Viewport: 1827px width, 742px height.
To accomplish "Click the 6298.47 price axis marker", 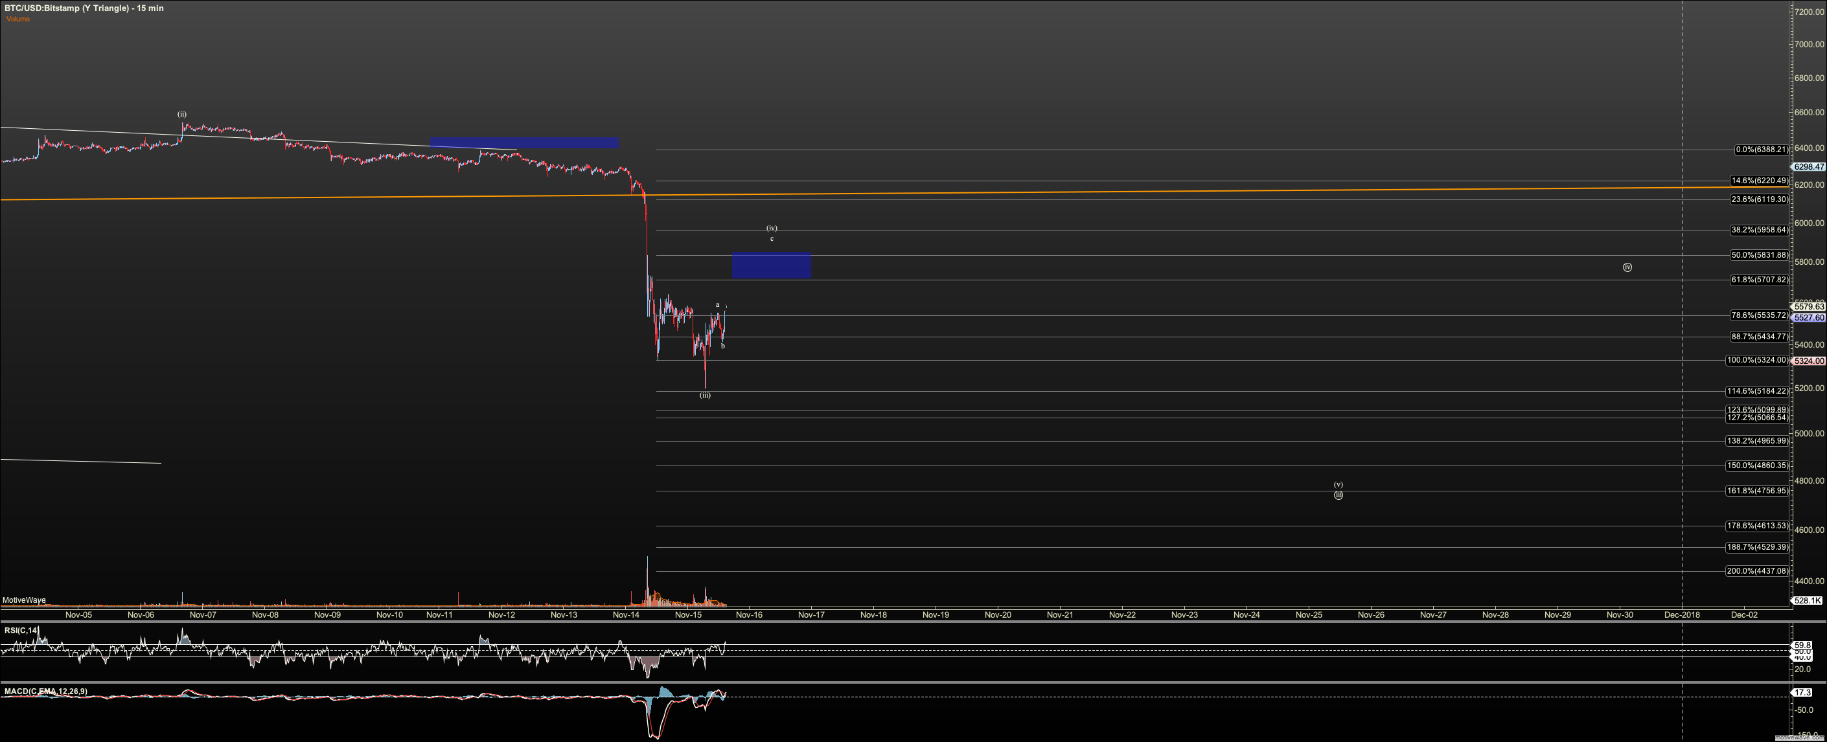I will [1809, 167].
